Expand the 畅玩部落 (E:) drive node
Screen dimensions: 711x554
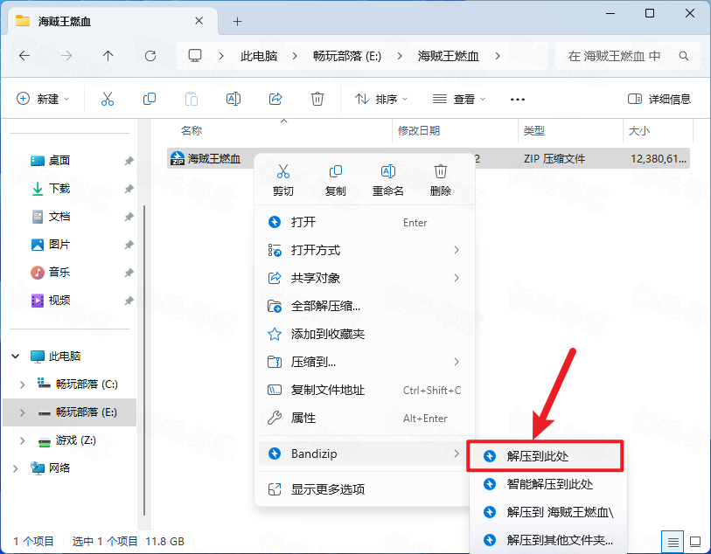[22, 412]
